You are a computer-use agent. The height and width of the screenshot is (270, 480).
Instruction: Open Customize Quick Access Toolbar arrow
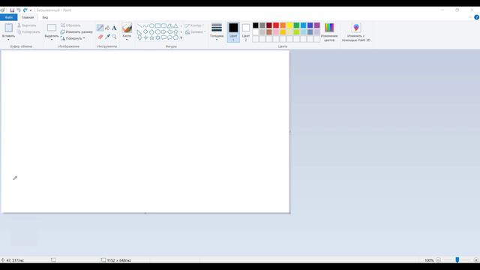pos(31,10)
